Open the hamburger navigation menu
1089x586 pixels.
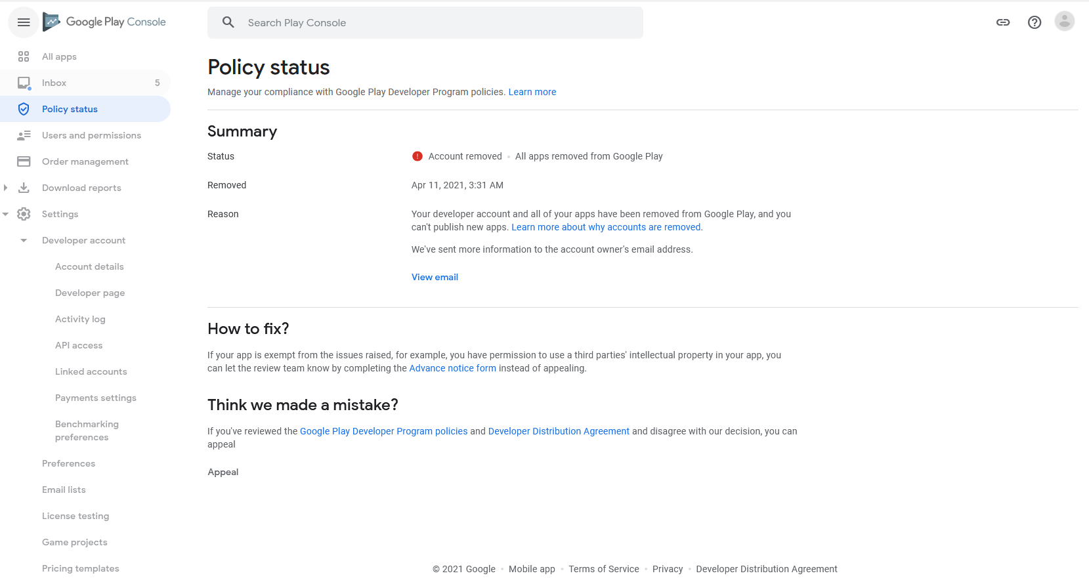[x=24, y=22]
